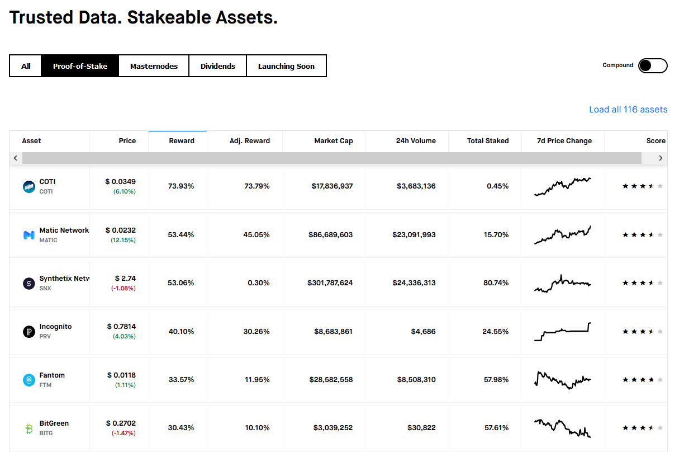Sort by the Asset column header
Viewport: 684px width, 452px height.
click(x=31, y=141)
